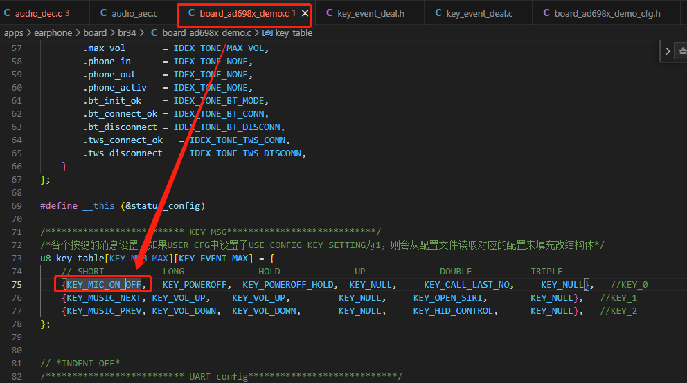Click IDEX_TONE_BT_DISCONN on line 63
687x383 pixels.
pyautogui.click(x=227, y=127)
